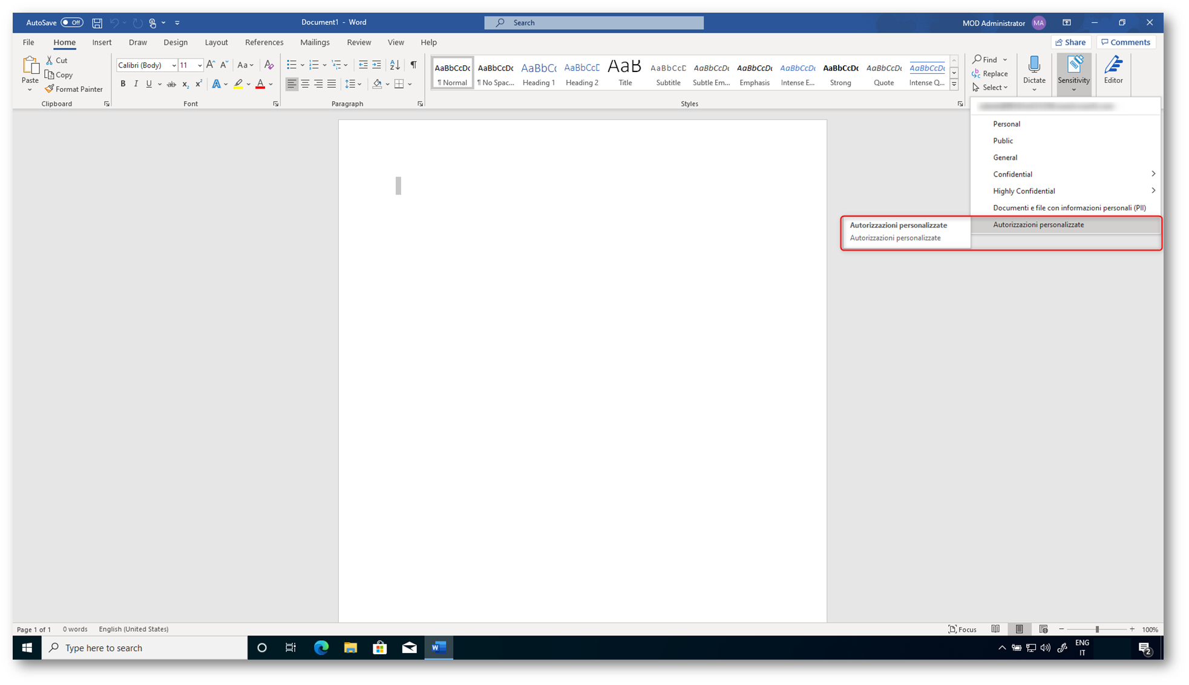Select the Autorizzazioni personalizzate sensitivity label
The image size is (1189, 685).
(x=1038, y=225)
